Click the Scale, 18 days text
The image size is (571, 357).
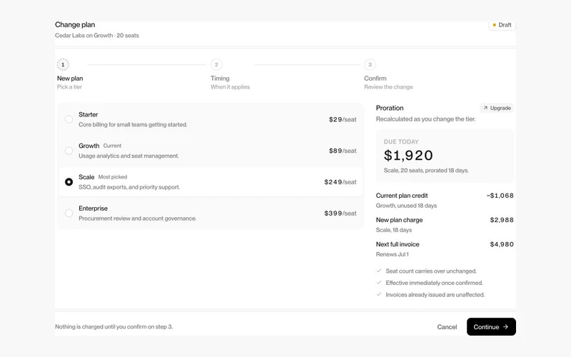pyautogui.click(x=394, y=230)
